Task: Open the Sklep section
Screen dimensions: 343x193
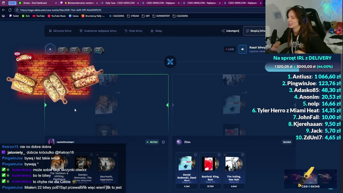Action: coord(156,31)
